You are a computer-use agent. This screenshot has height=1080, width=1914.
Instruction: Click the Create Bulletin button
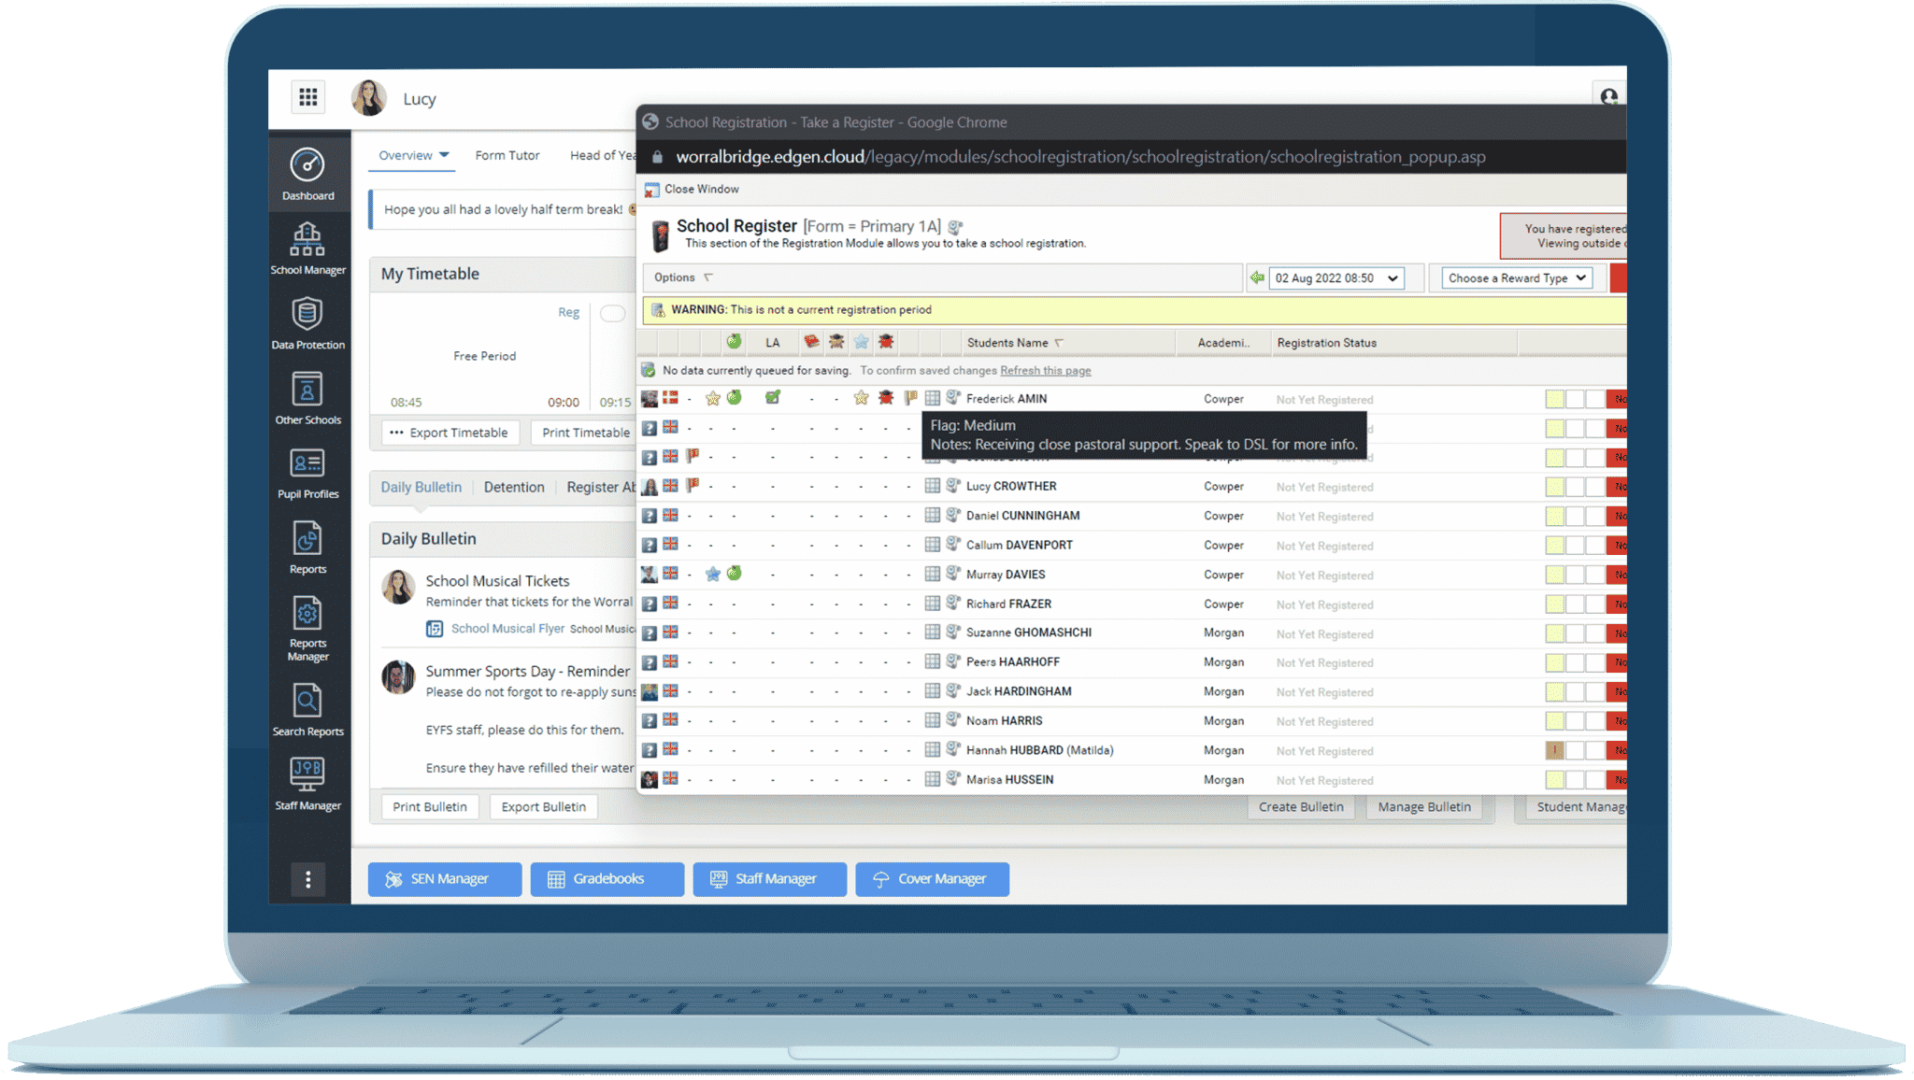pyautogui.click(x=1301, y=806)
